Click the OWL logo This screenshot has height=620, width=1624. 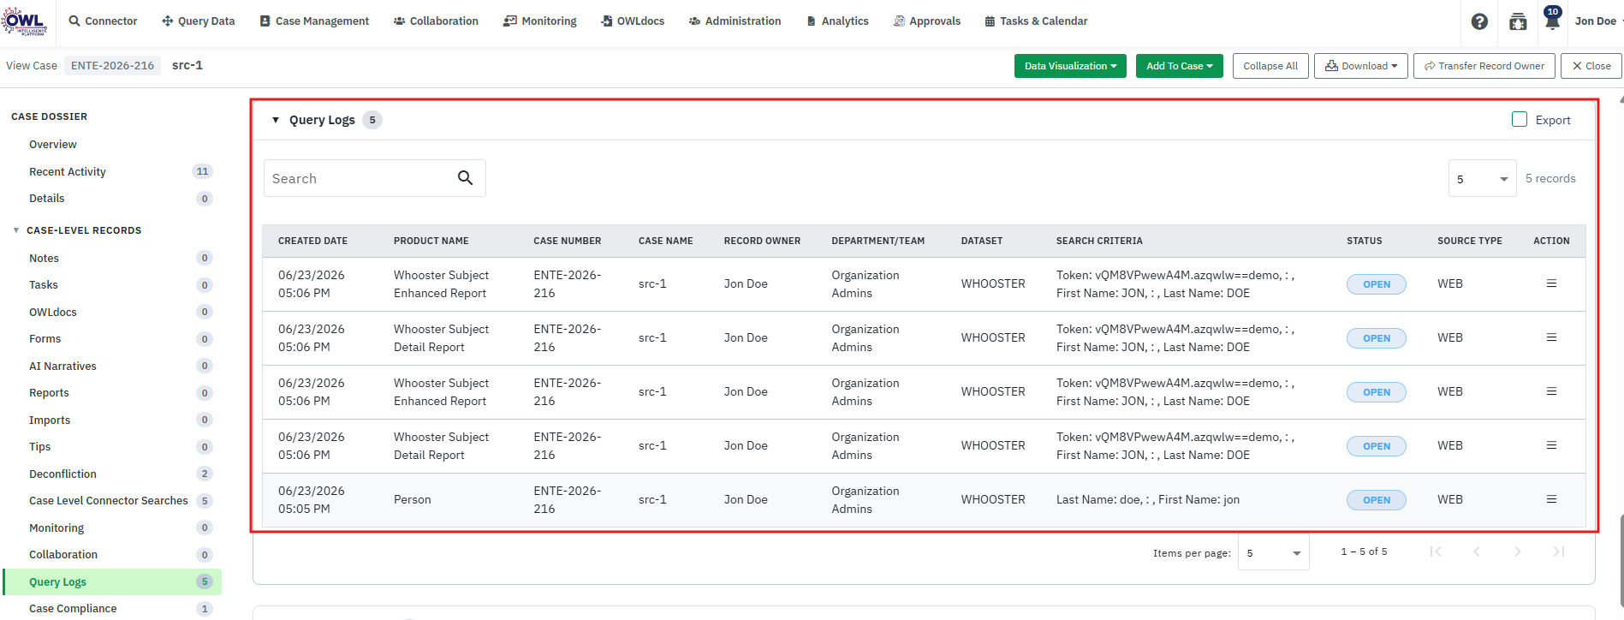click(x=24, y=21)
